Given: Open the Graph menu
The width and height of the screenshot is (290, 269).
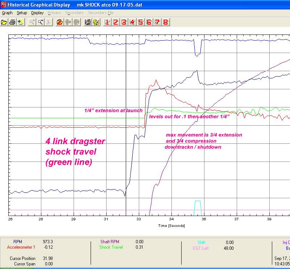Looking at the screenshot, I should [7, 13].
